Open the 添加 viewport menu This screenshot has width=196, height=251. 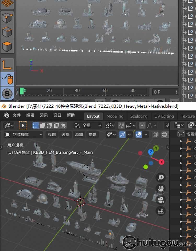click(79, 134)
